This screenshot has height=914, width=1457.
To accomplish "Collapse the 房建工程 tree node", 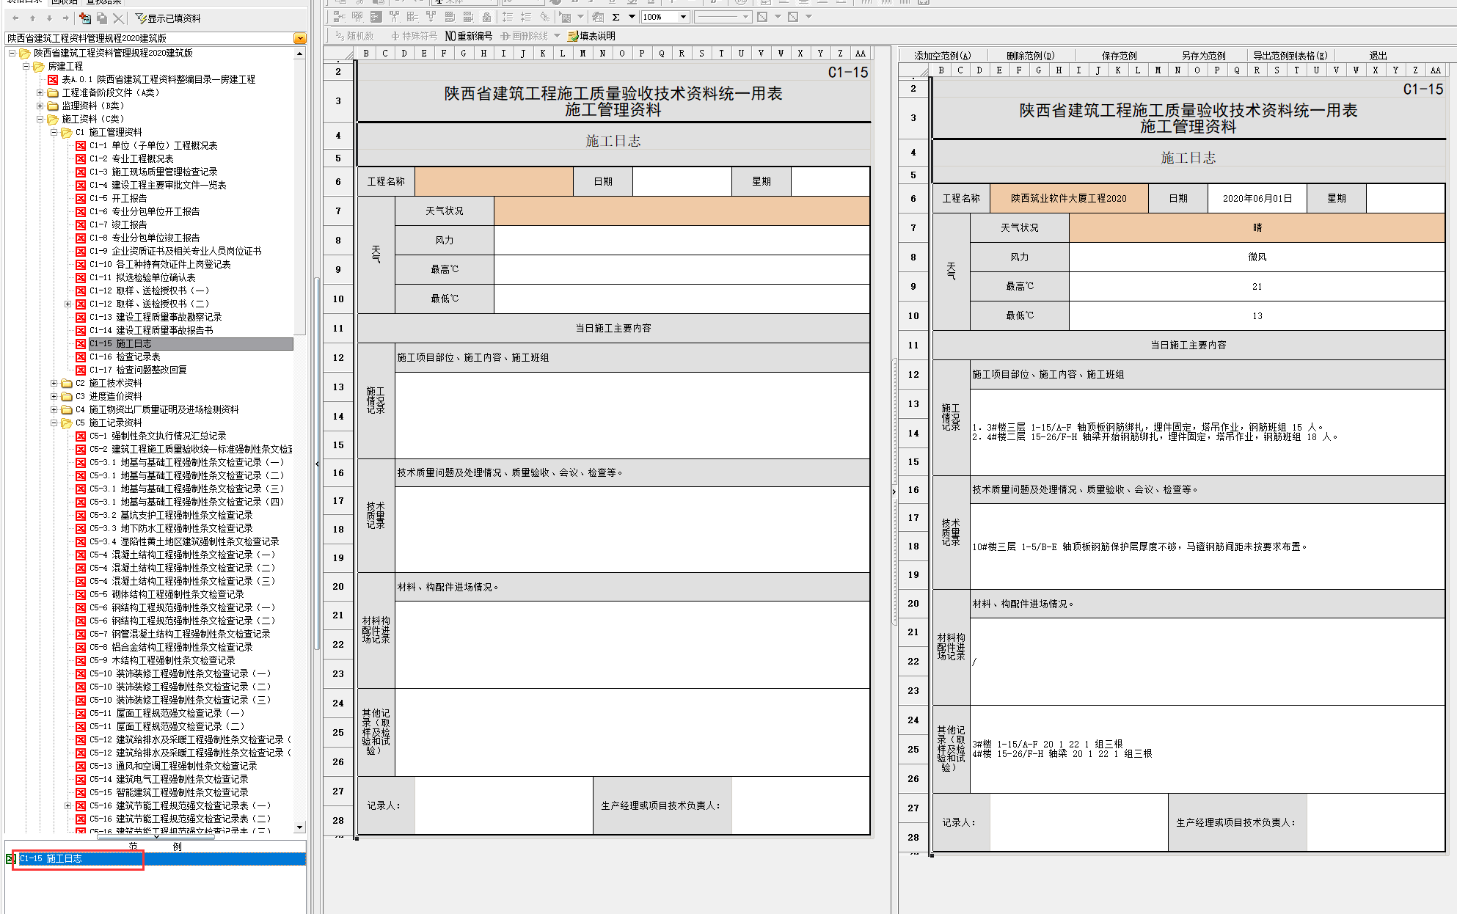I will click(x=26, y=66).
